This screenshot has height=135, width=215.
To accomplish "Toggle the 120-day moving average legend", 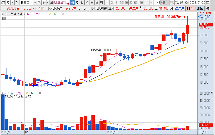I will point(62,14).
